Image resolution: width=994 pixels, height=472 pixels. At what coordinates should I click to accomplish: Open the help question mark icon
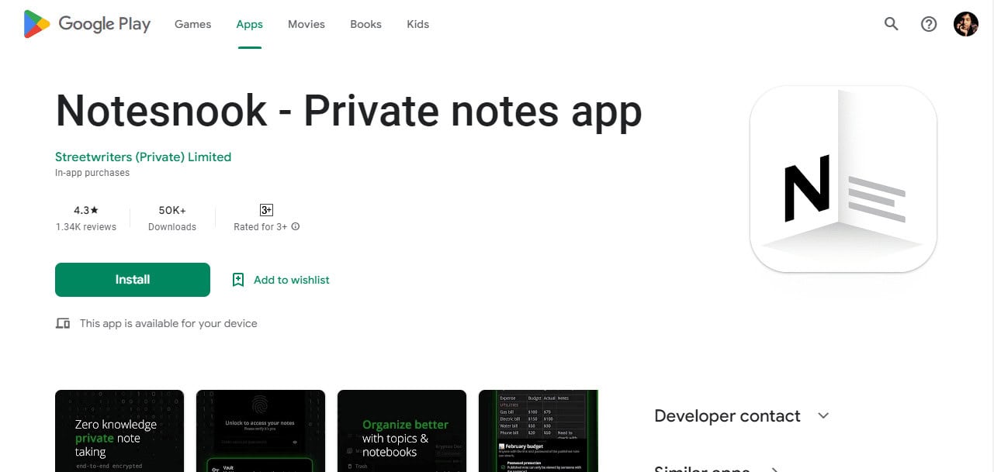(x=929, y=24)
